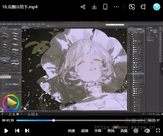Open the 倍速 playback speed menu
Screen dimensions: 163x136
(72, 131)
